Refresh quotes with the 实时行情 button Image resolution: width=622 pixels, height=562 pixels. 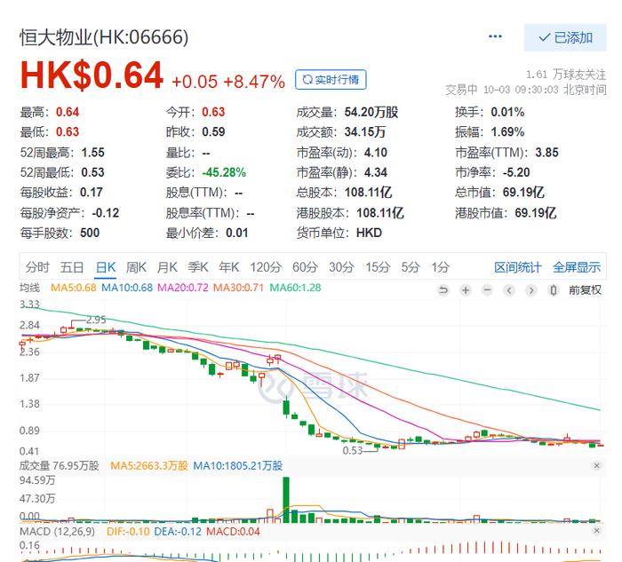point(331,80)
